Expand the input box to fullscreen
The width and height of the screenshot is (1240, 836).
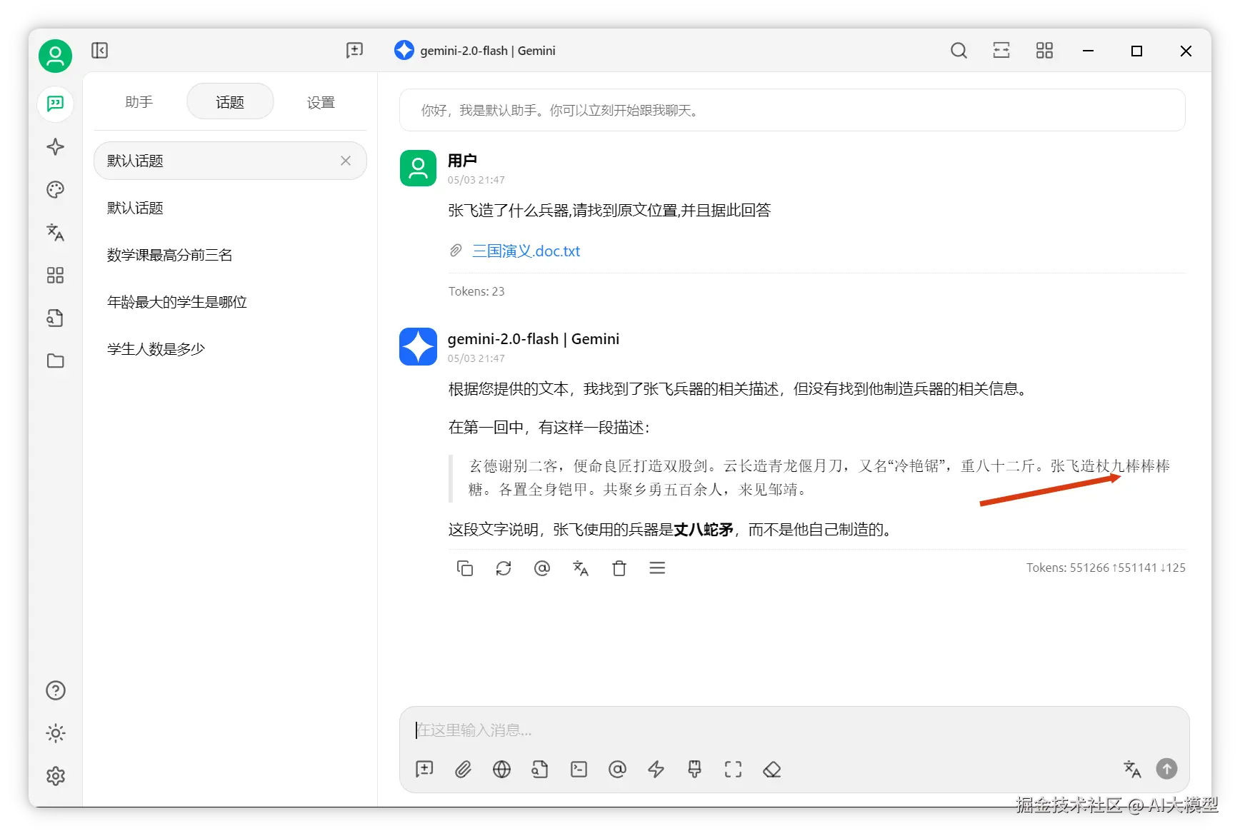coord(733,769)
